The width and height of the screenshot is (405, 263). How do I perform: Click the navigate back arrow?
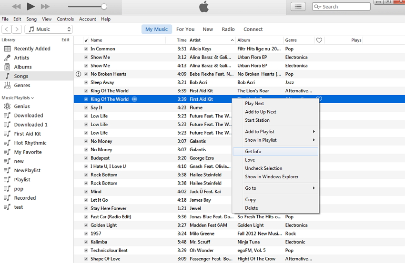click(7, 29)
